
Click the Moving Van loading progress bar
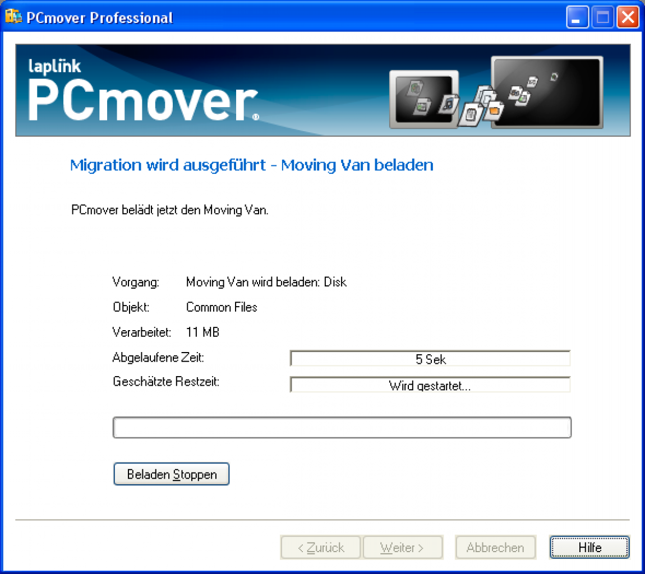[342, 428]
